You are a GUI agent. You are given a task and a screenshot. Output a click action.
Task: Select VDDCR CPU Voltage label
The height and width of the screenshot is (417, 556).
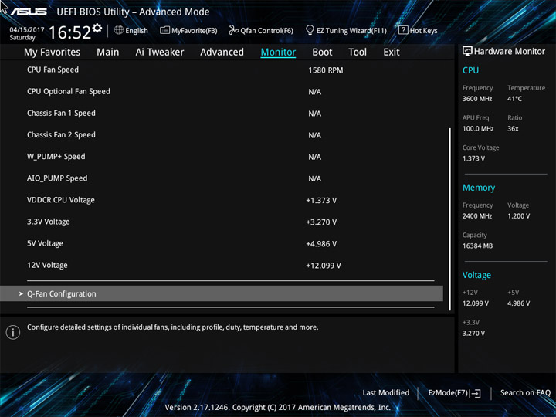(x=61, y=200)
